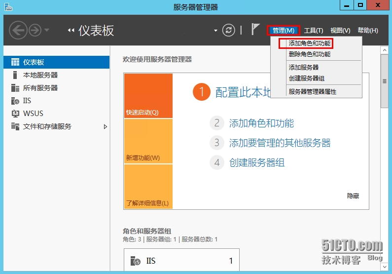Viewport: 392px width, 274px height.
Task: Open the 视图(V) menu
Action: click(x=340, y=31)
